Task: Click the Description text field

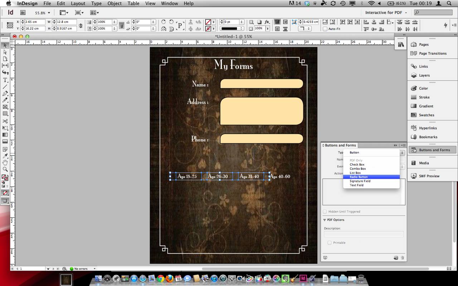Action: (x=364, y=234)
